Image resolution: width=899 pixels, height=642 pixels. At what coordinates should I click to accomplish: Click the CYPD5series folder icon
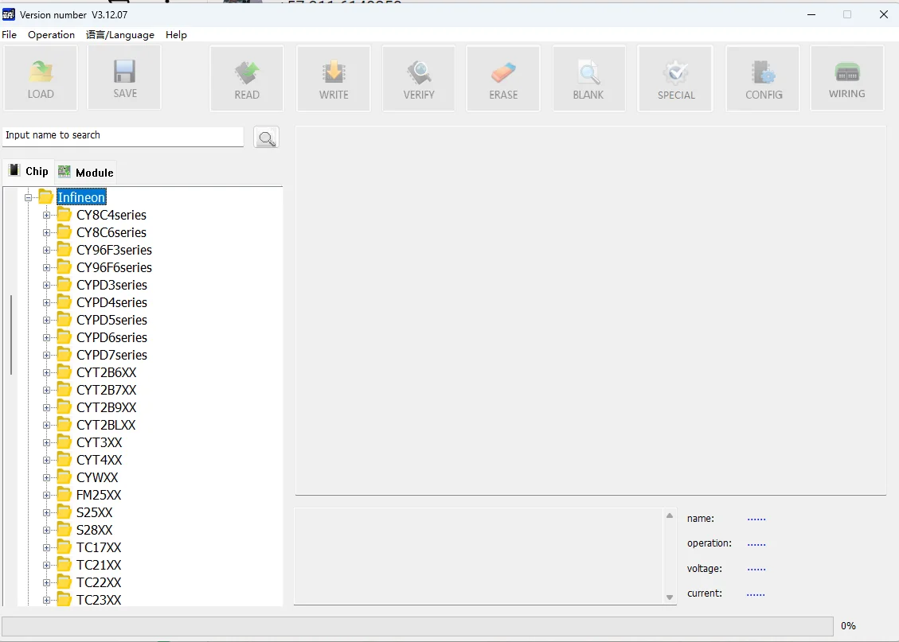tap(64, 320)
